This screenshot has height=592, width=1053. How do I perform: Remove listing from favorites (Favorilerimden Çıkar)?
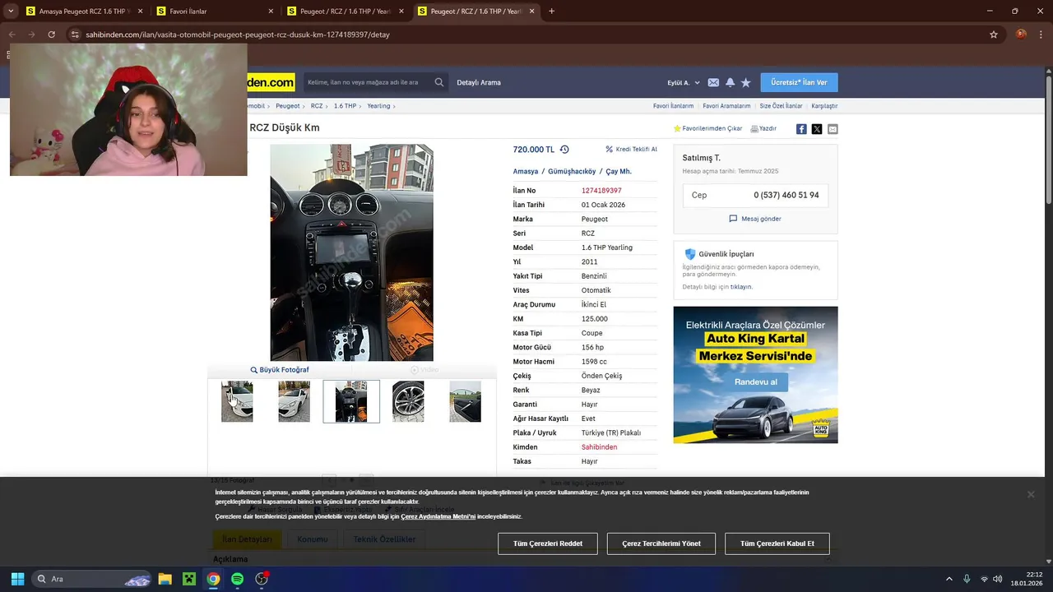tap(707, 128)
